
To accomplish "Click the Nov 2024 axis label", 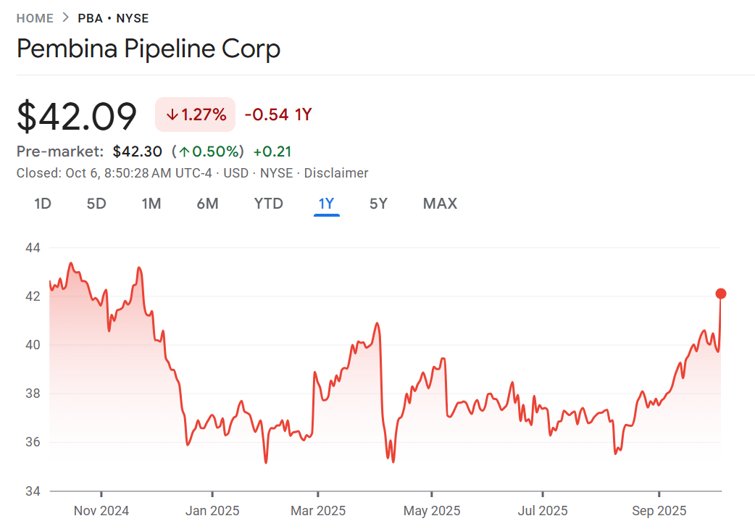I will point(101,511).
